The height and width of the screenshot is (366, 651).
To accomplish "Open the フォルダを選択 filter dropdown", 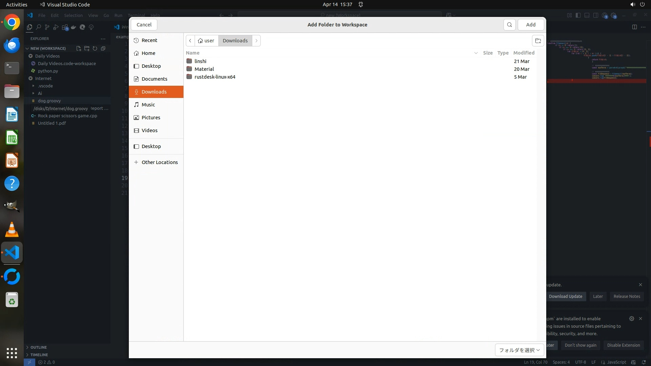I will tap(519, 350).
